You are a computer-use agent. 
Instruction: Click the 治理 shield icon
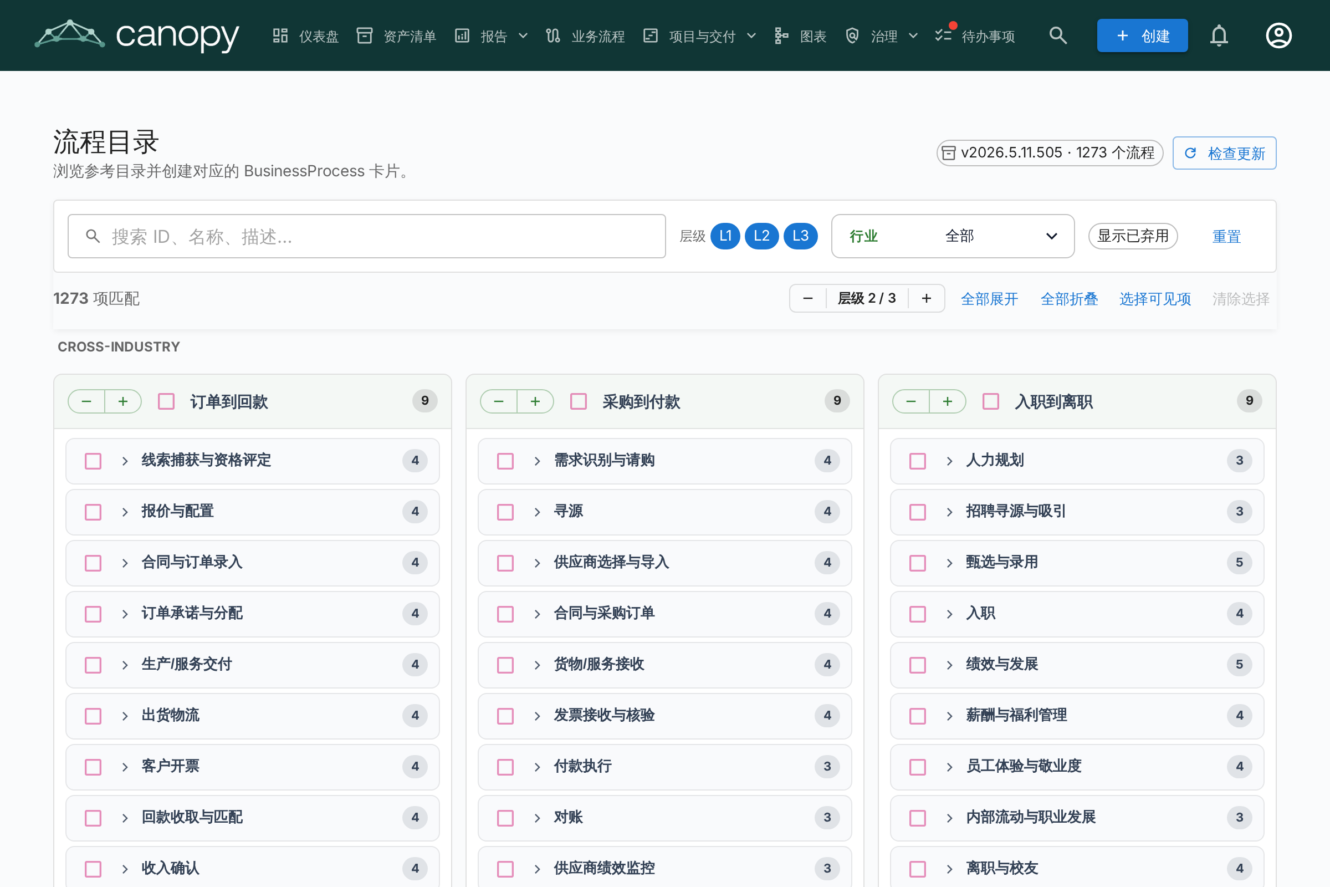tap(852, 35)
